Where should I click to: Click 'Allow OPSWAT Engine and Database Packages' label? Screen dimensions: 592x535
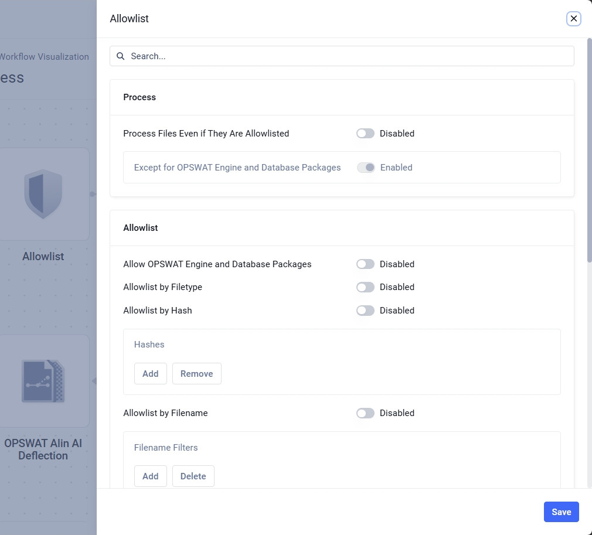point(217,264)
